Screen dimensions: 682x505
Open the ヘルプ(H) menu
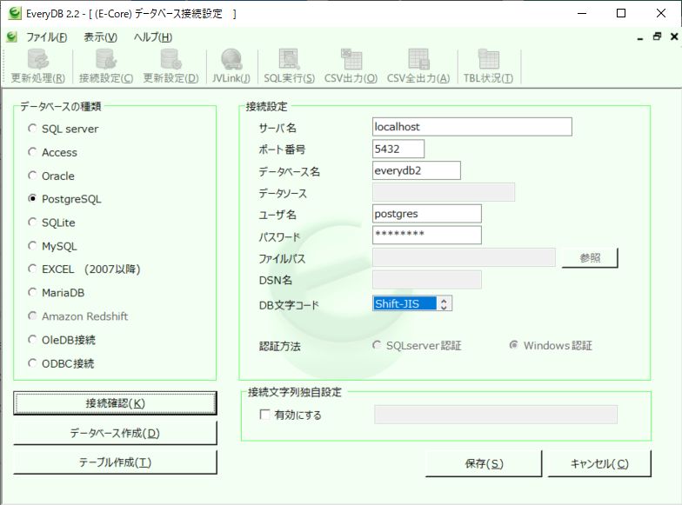coord(153,37)
